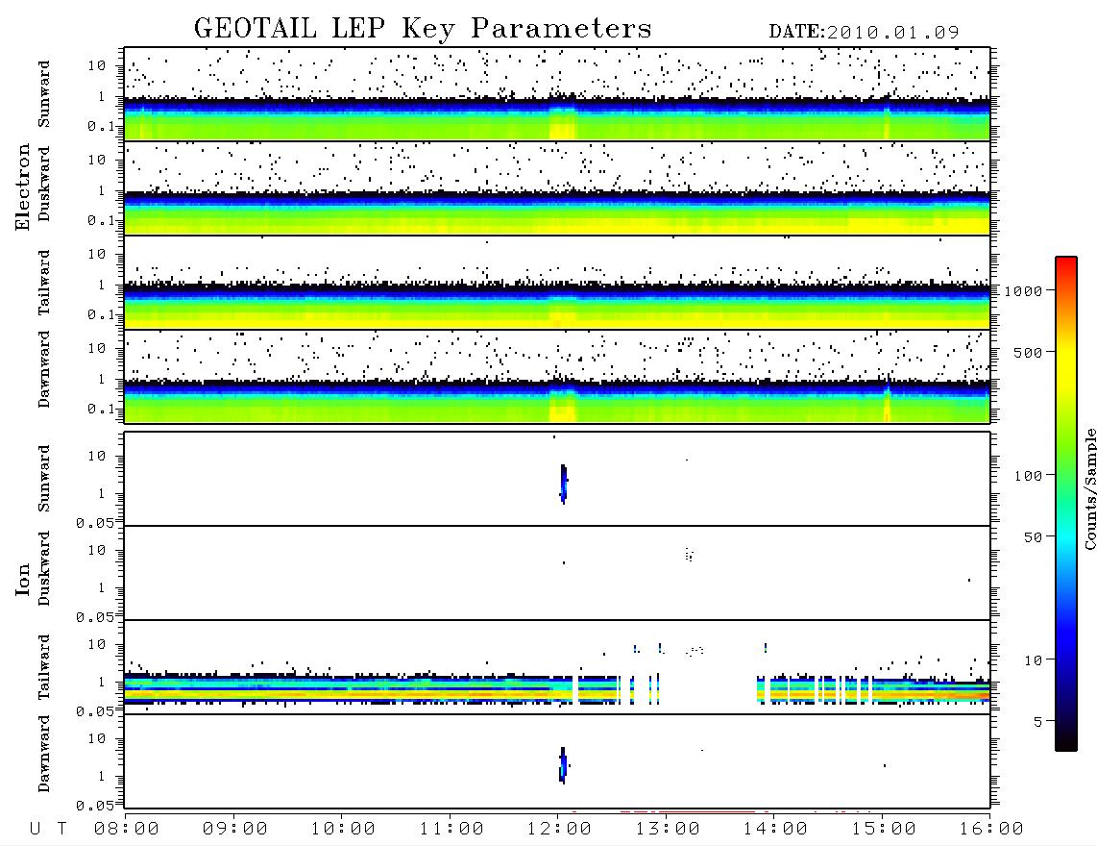Screen dimensions: 1097x846
Task: Select the 'Electron' group label
Action: pyautogui.click(x=23, y=187)
